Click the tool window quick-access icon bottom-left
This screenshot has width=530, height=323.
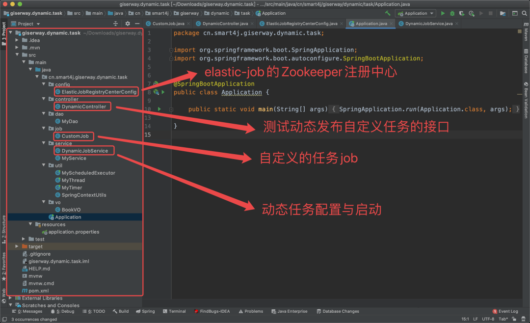(x=4, y=319)
